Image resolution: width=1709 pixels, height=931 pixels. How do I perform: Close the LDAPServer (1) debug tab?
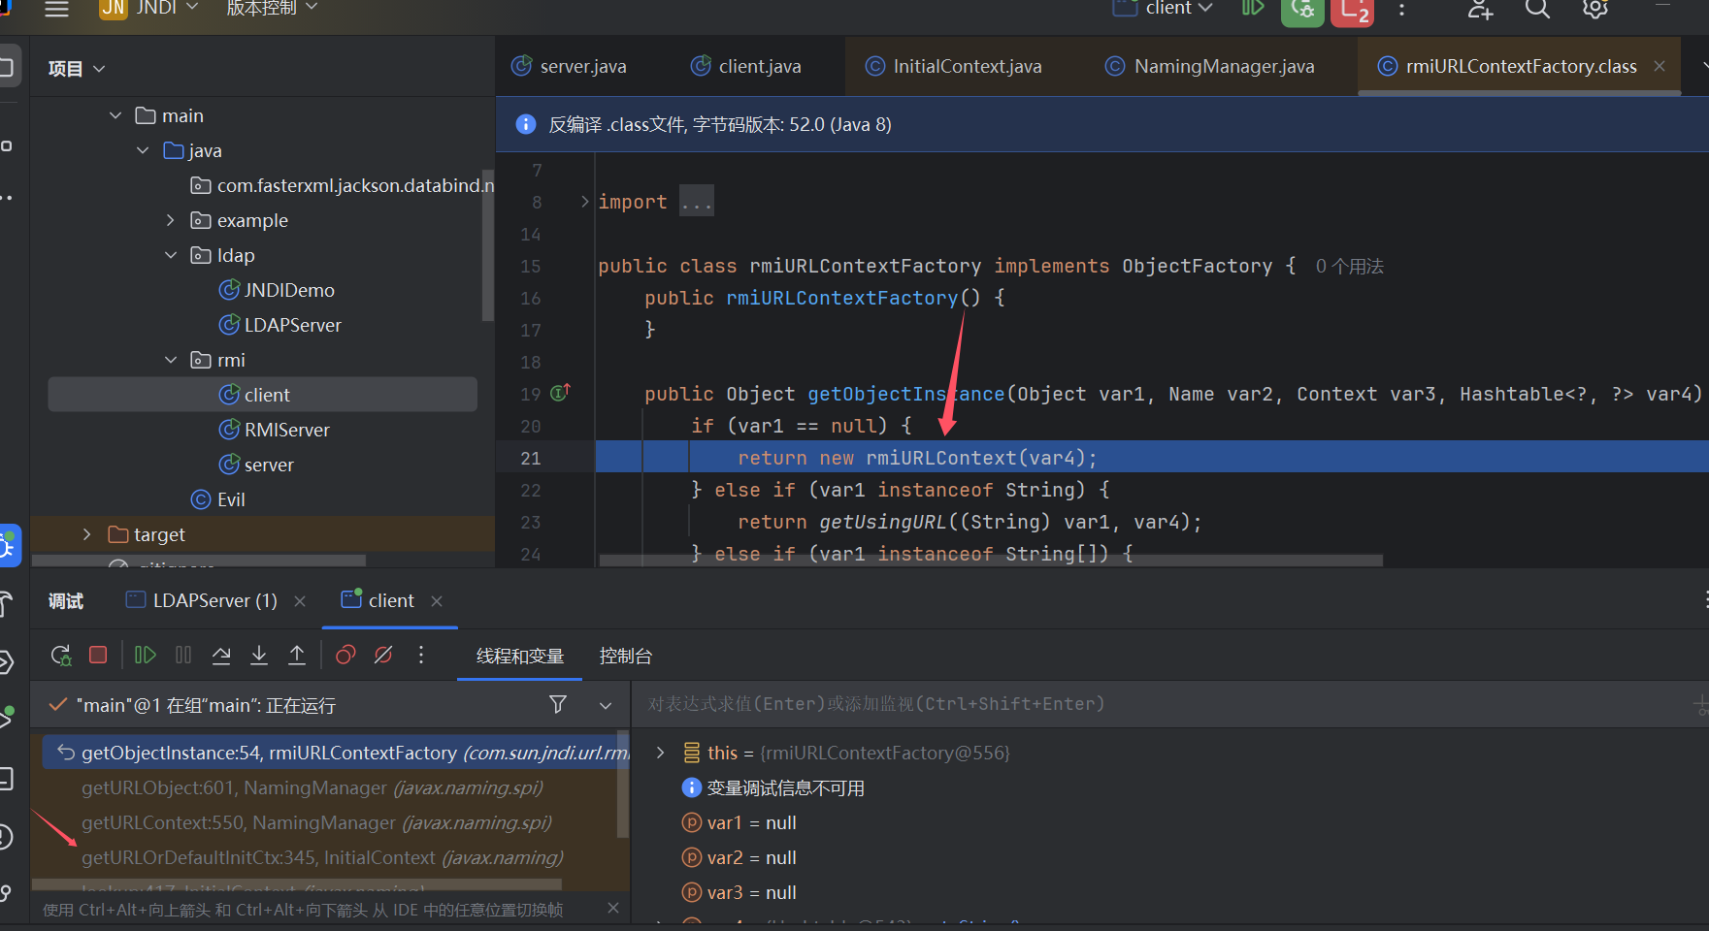[x=300, y=601]
